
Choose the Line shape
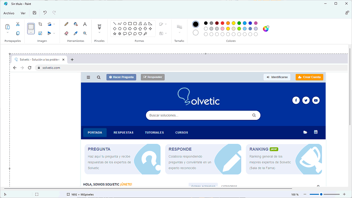(115, 23)
